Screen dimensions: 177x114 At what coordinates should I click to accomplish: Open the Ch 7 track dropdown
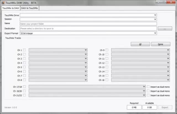[58, 76]
